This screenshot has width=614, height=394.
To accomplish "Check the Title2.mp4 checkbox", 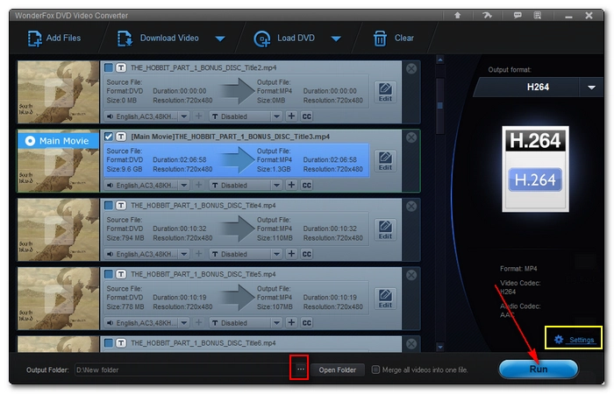I will tap(109, 67).
